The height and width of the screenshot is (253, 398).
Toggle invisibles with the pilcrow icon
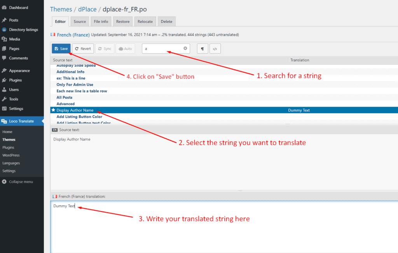[x=202, y=49]
